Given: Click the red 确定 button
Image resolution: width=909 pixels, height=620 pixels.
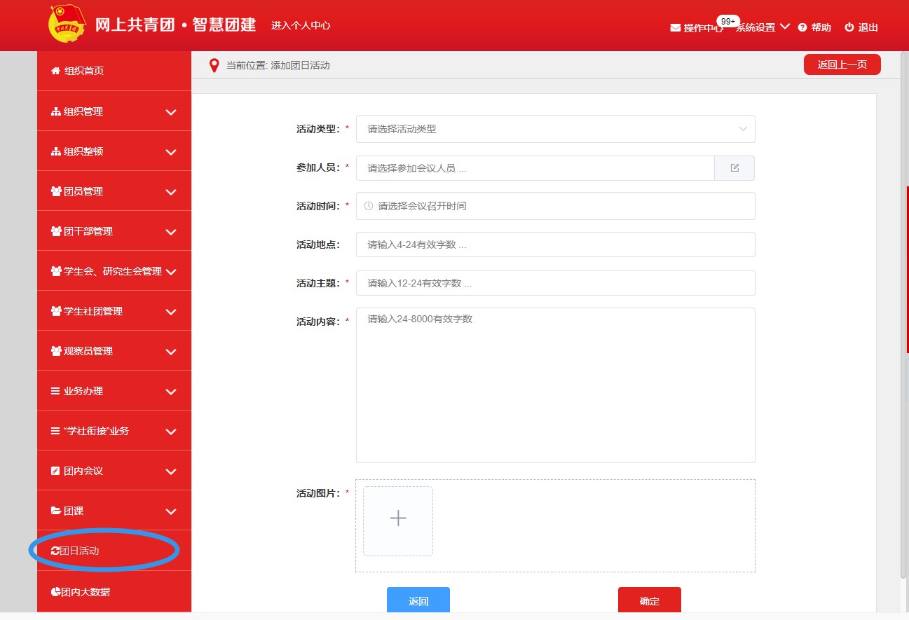Looking at the screenshot, I should (650, 601).
